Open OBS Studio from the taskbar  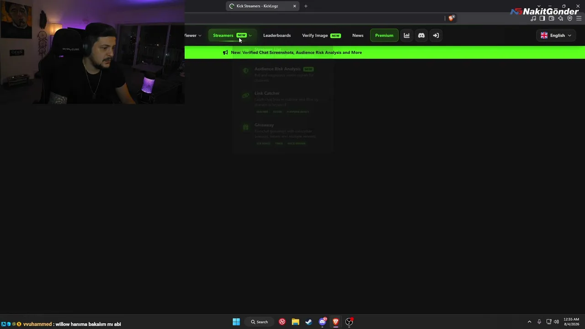coord(349,322)
